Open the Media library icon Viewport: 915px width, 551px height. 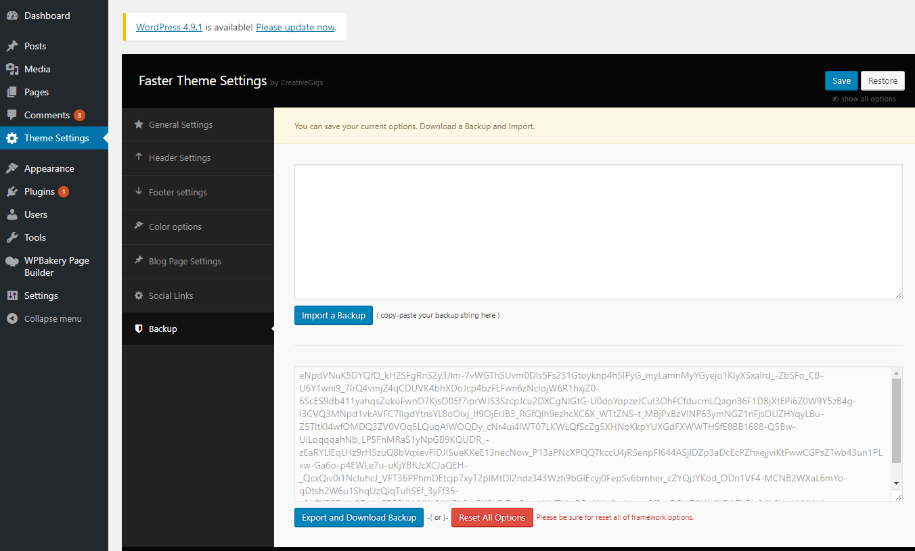12,69
